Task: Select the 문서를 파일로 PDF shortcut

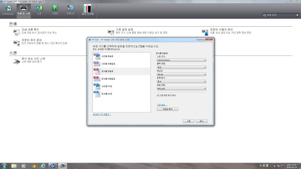Action: click(x=122, y=71)
